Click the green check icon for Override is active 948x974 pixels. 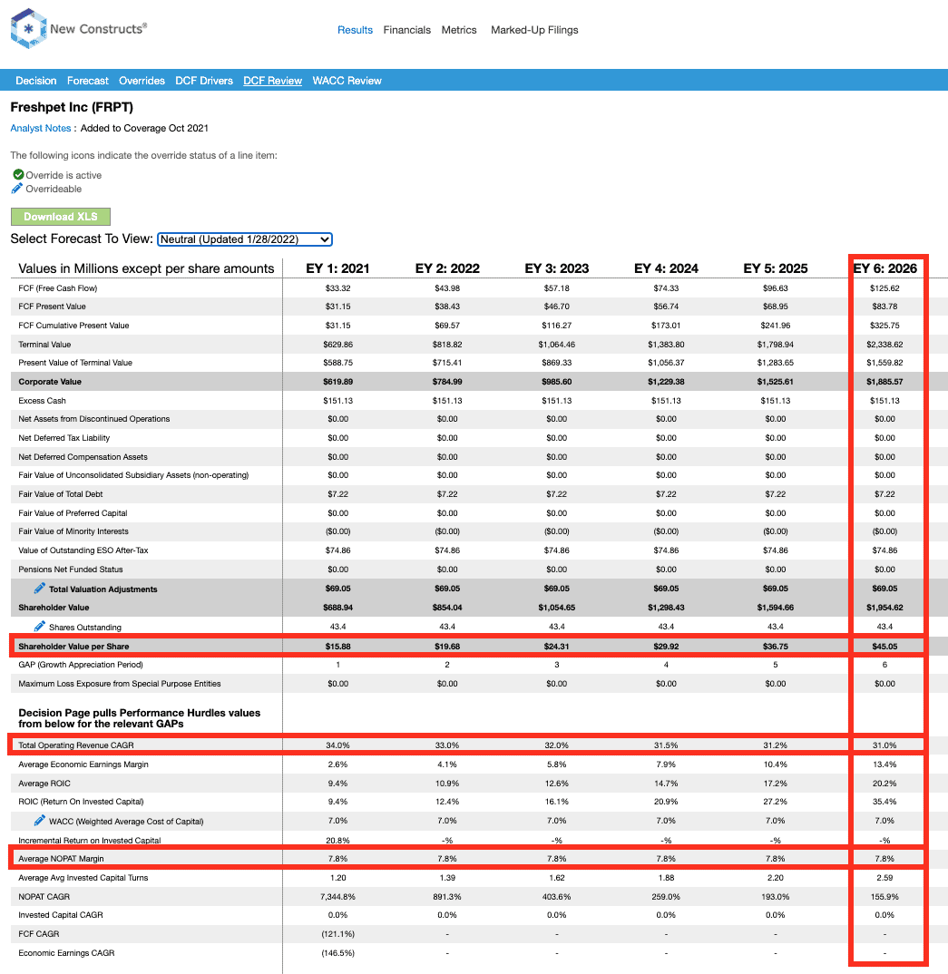[x=19, y=174]
